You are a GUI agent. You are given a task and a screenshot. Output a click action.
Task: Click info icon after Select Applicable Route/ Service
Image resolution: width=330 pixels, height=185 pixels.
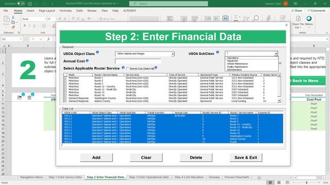(123, 67)
